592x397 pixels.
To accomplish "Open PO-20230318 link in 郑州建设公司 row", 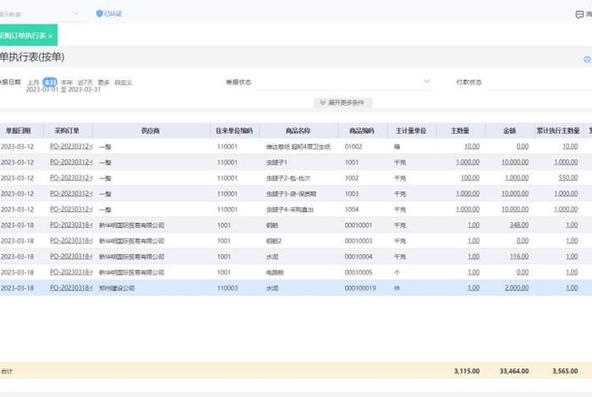I will [x=71, y=288].
